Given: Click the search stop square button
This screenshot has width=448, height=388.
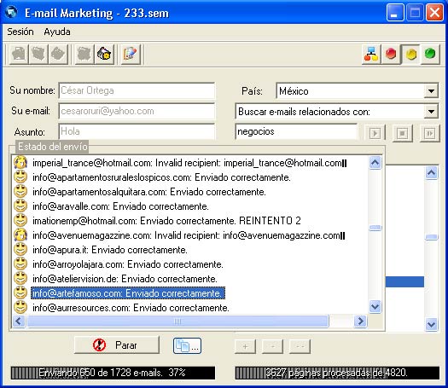Looking at the screenshot, I should coord(402,133).
